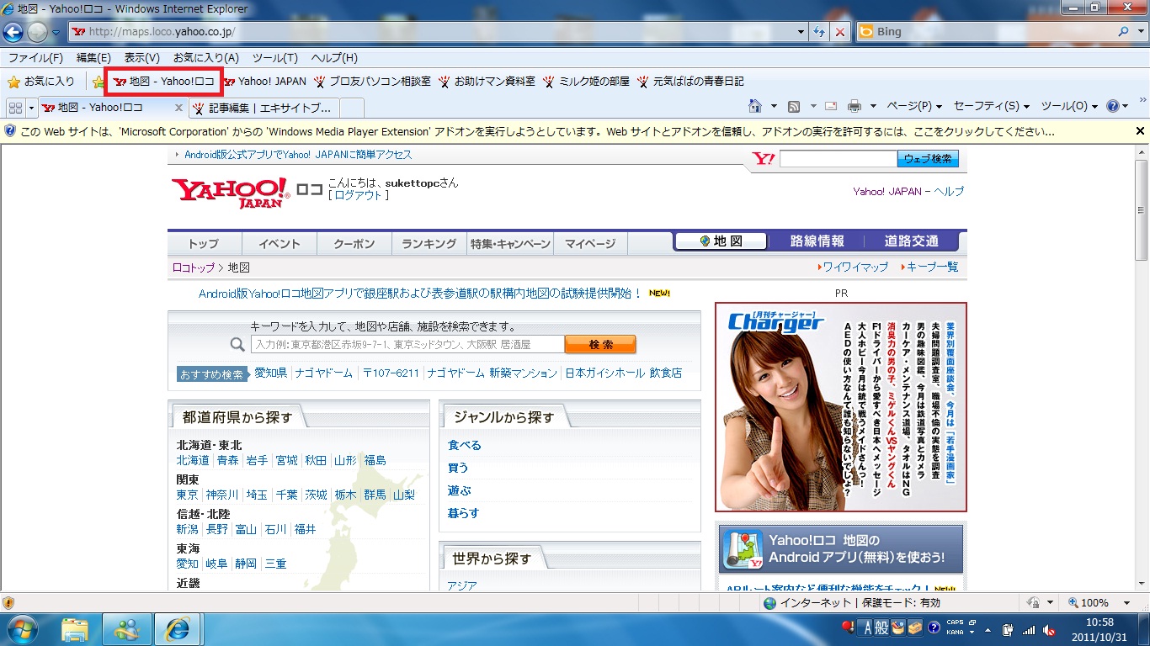Click the power plug tray icon
This screenshot has height=646, width=1150.
click(x=1008, y=629)
